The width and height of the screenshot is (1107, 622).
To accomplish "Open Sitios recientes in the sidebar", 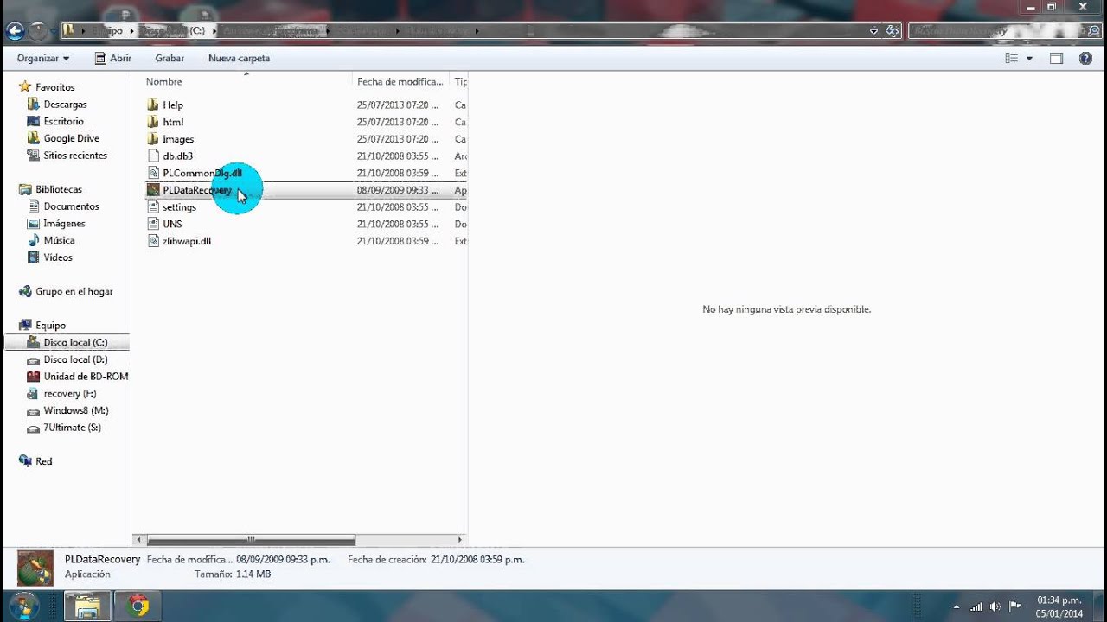I will (75, 155).
